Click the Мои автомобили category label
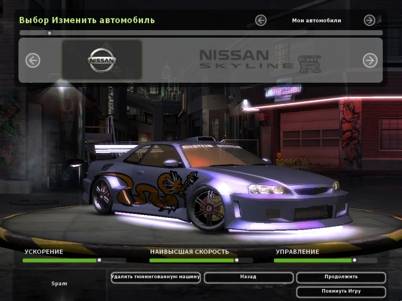The width and height of the screenshot is (402, 301). point(316,20)
